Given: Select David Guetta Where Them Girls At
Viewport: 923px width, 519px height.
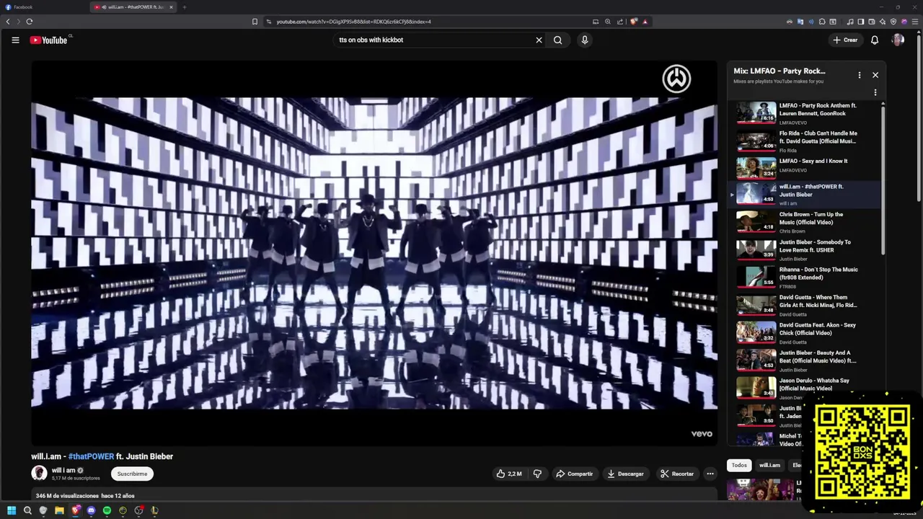Looking at the screenshot, I should [x=804, y=305].
